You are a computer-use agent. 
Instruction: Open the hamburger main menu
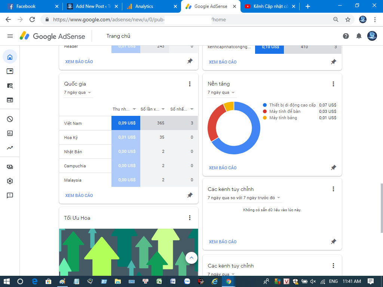click(x=10, y=36)
